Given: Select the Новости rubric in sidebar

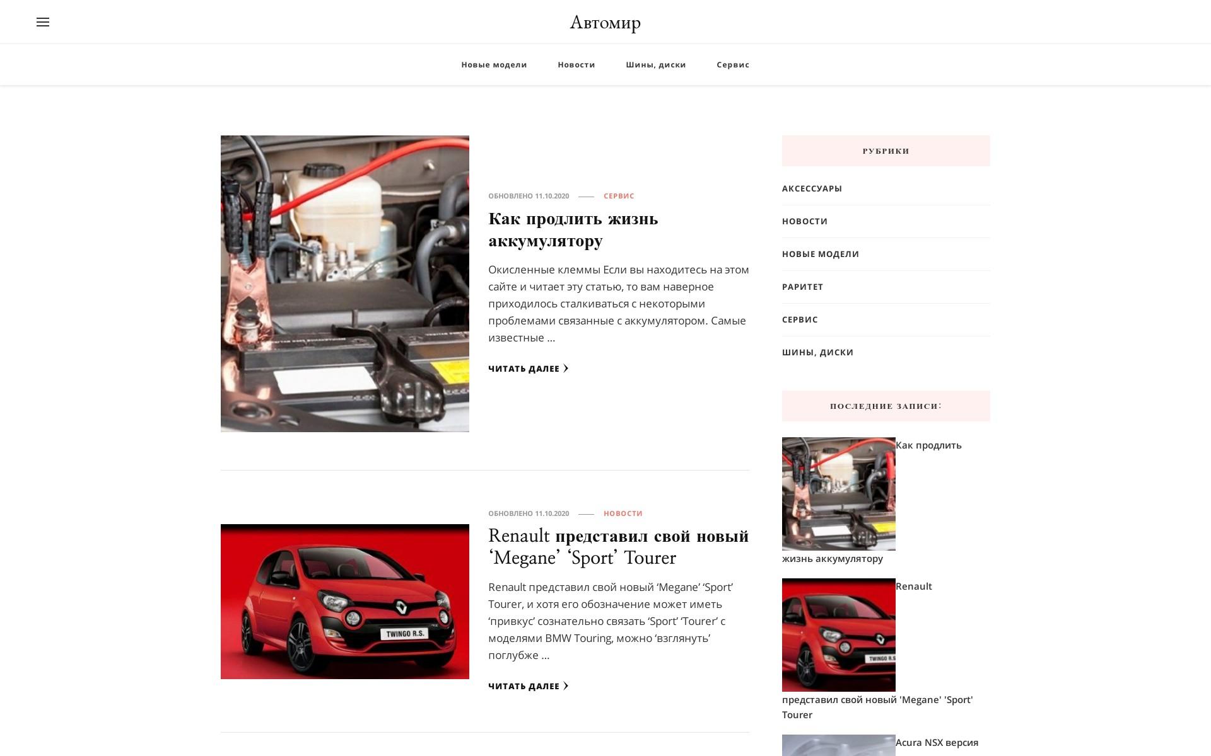Looking at the screenshot, I should [805, 221].
